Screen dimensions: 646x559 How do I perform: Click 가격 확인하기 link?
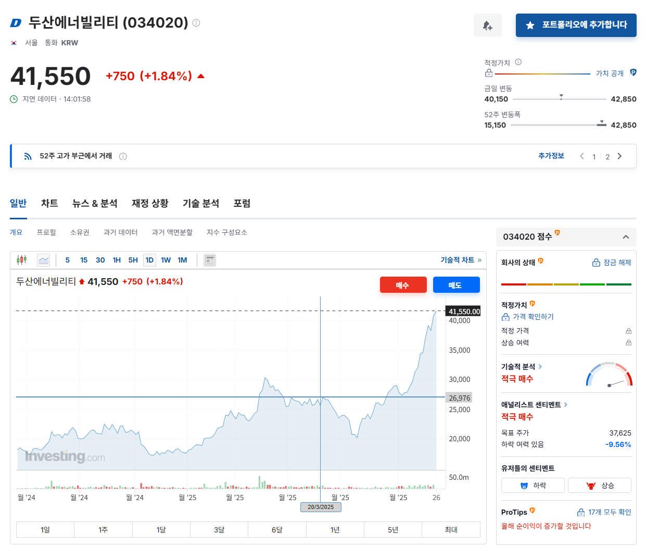pyautogui.click(x=528, y=317)
